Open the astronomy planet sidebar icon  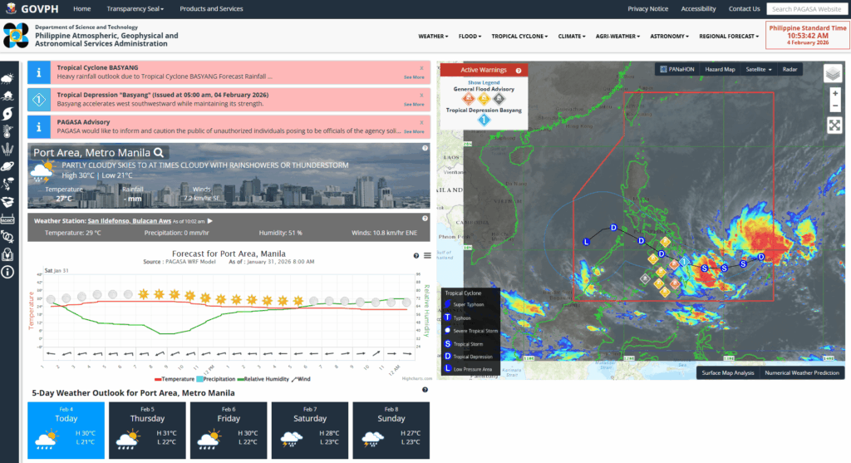[x=7, y=166]
